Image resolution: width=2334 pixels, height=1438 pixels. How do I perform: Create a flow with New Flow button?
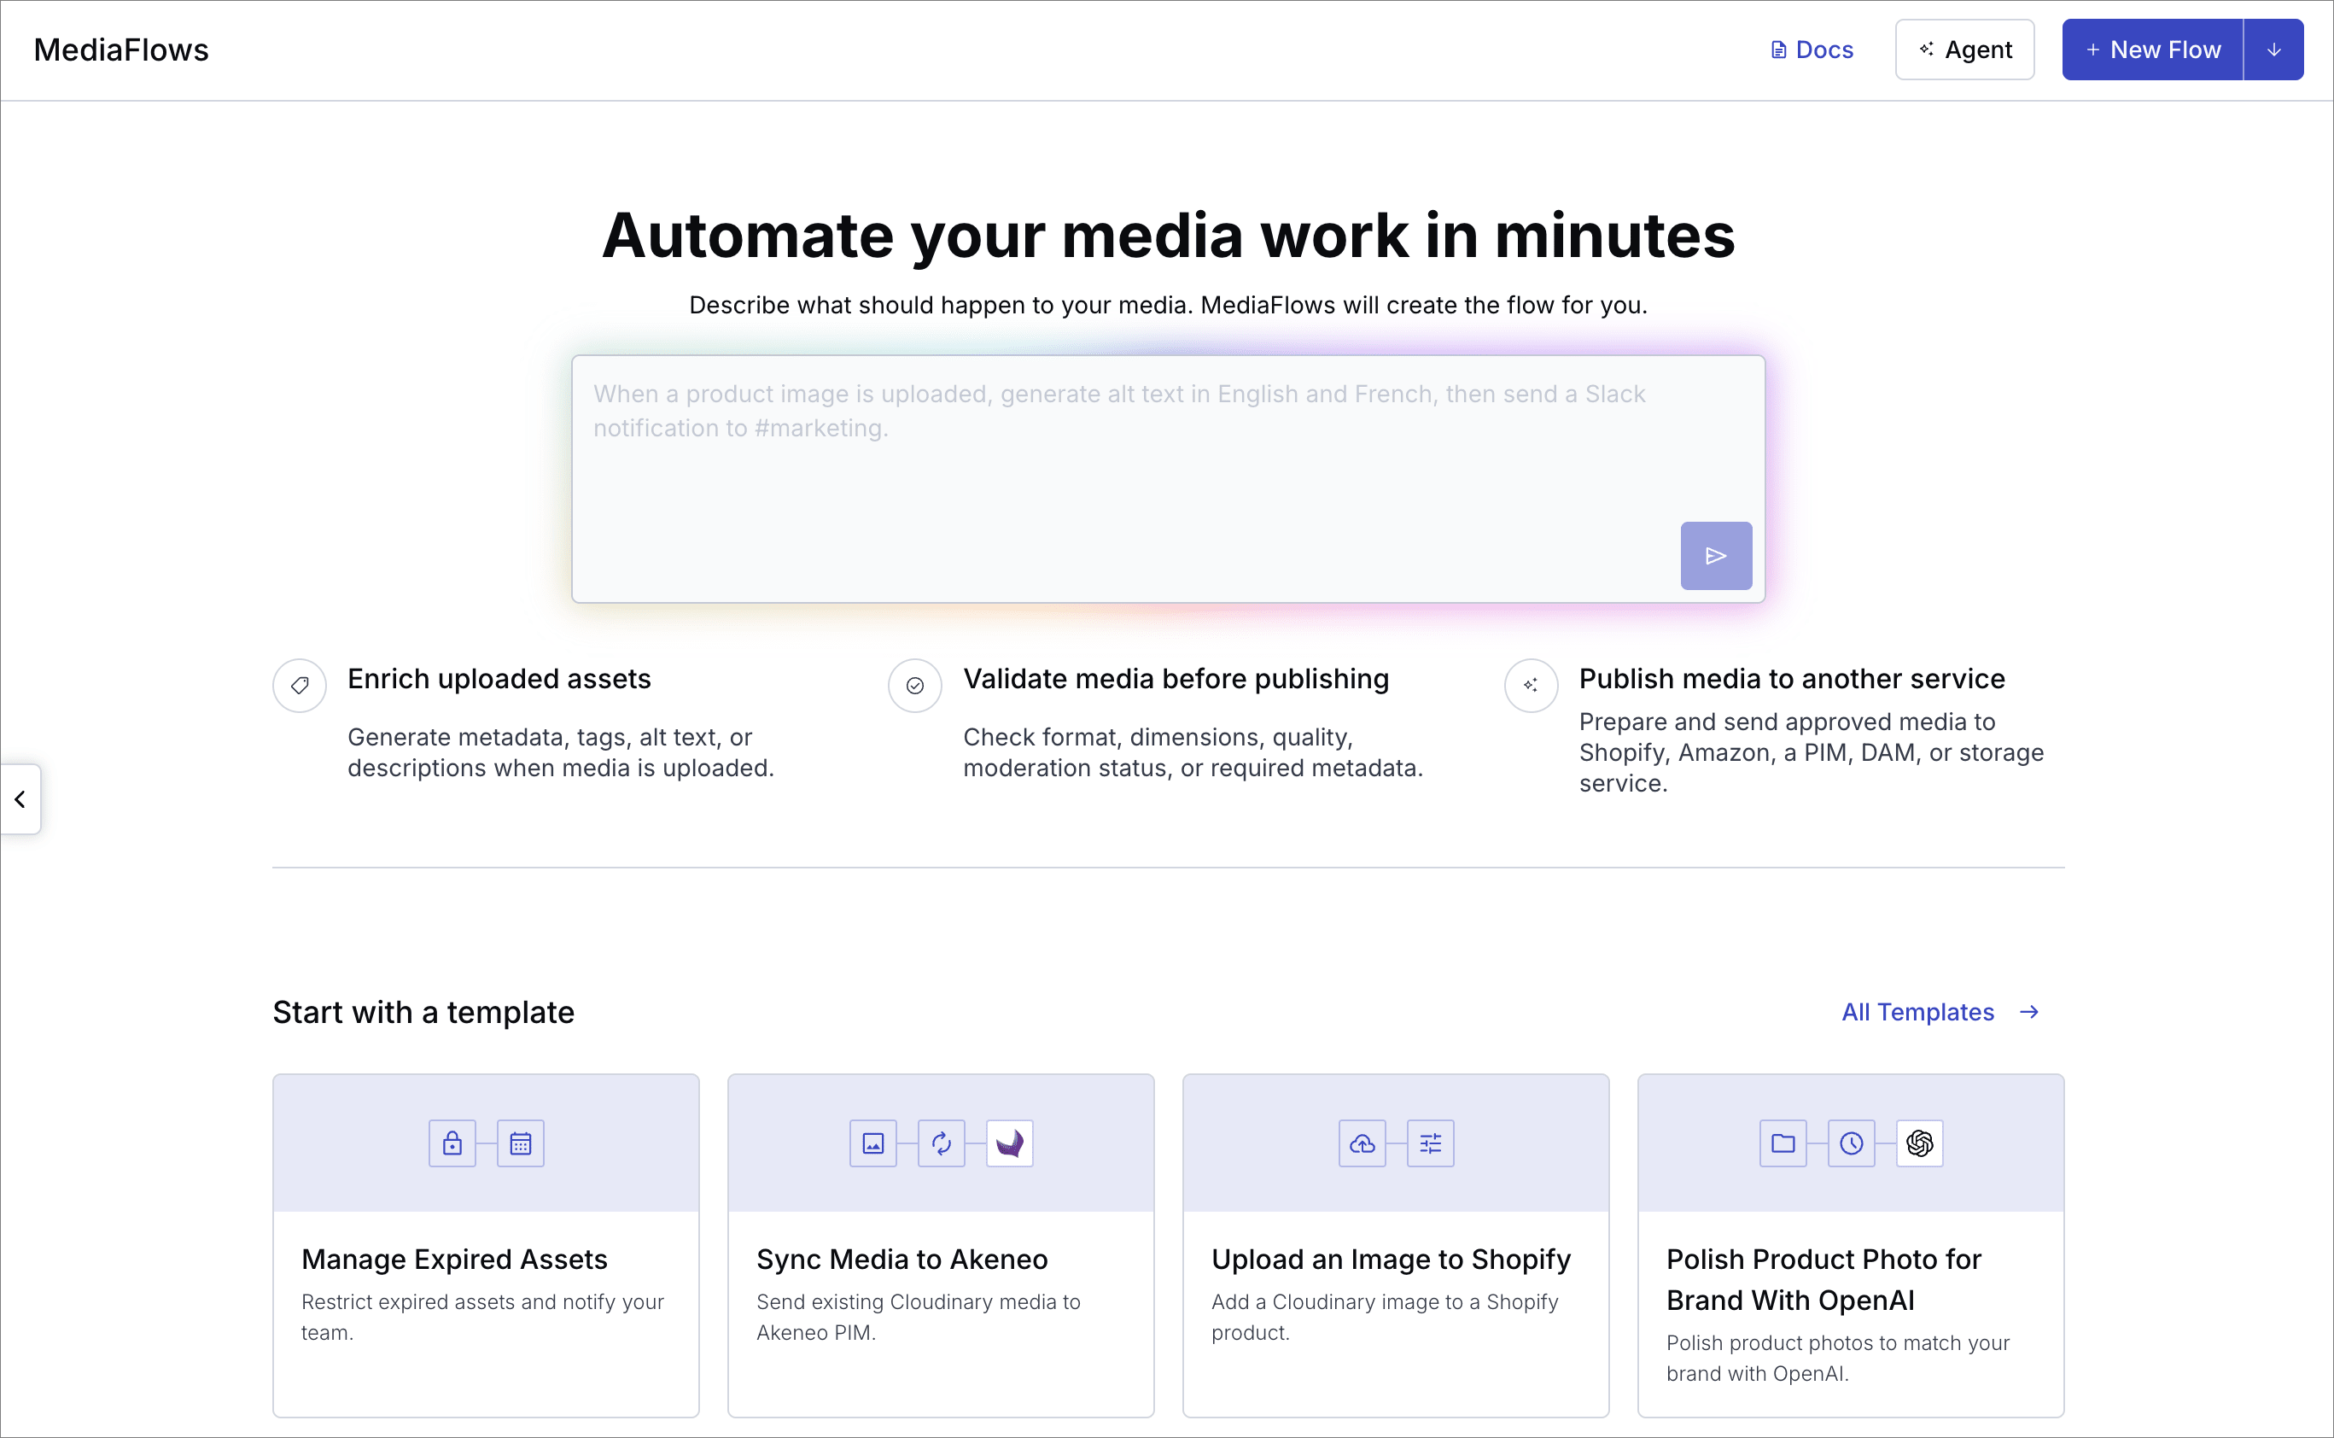tap(2152, 50)
